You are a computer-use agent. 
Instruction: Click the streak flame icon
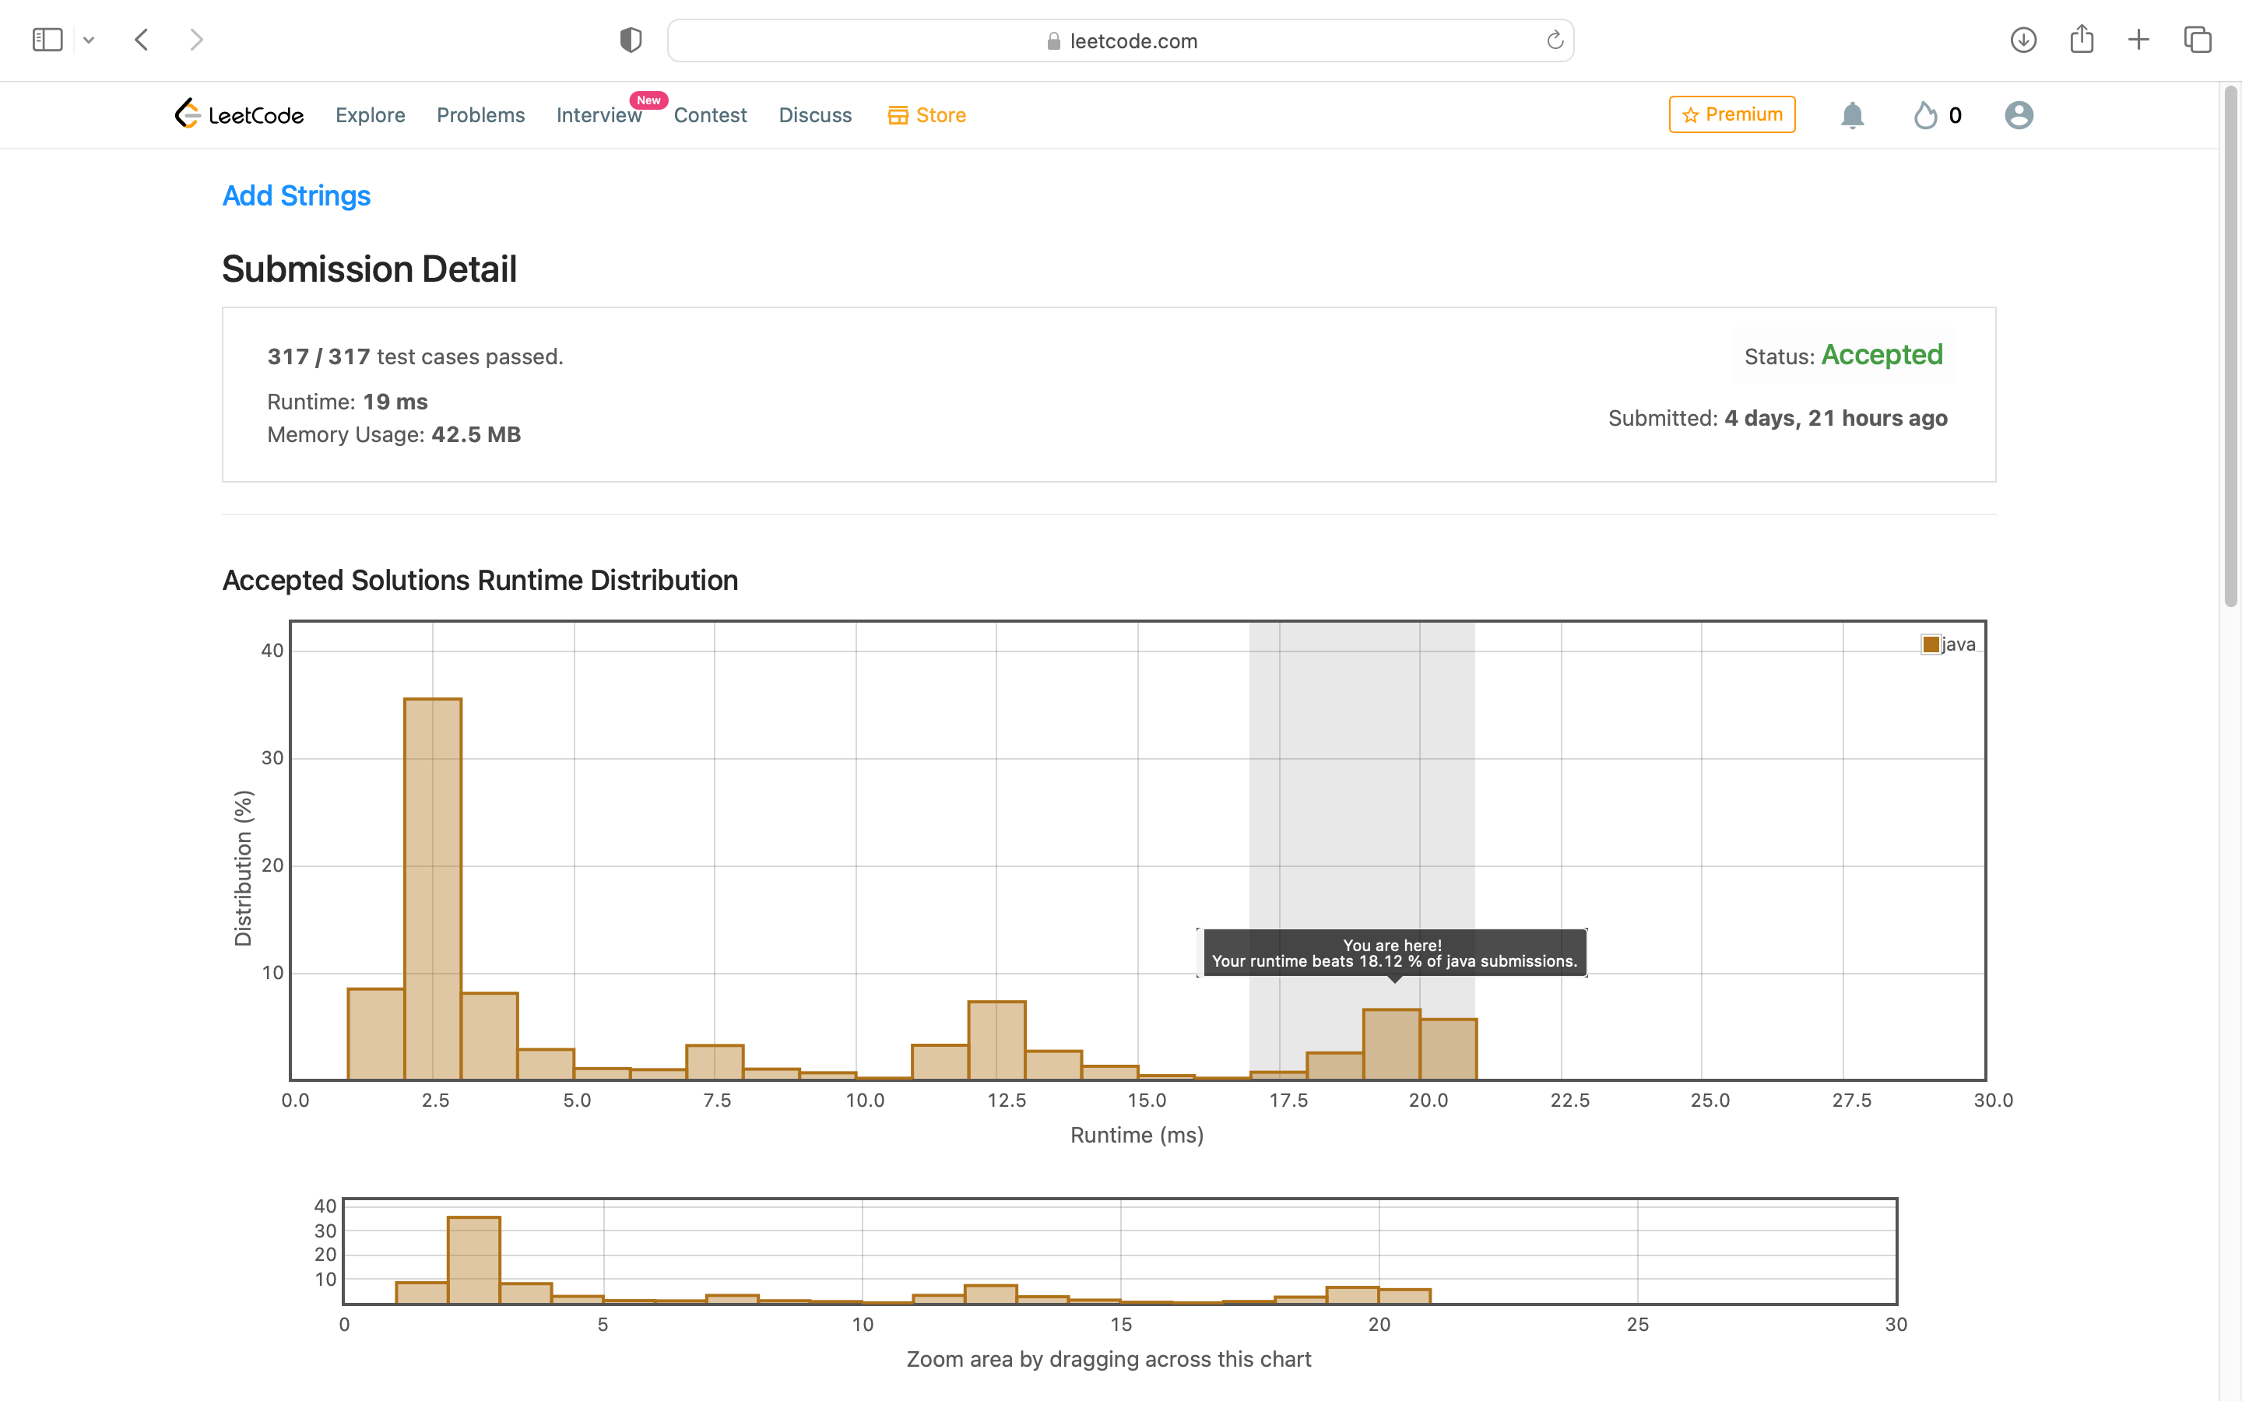click(1925, 115)
